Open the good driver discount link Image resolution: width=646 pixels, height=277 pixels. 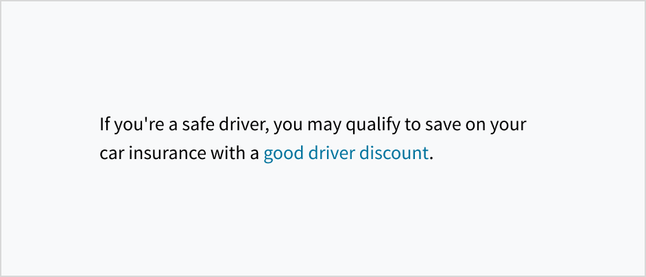pos(346,153)
